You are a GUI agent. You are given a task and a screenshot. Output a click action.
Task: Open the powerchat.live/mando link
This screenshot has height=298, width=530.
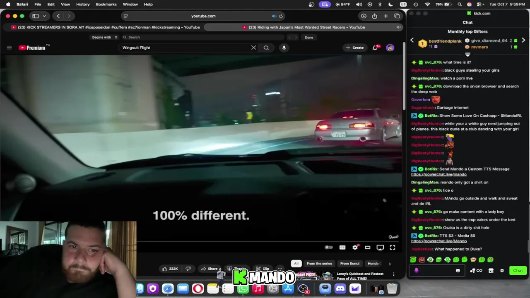(439, 174)
